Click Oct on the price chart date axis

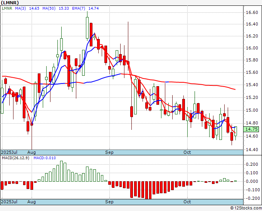(187, 152)
